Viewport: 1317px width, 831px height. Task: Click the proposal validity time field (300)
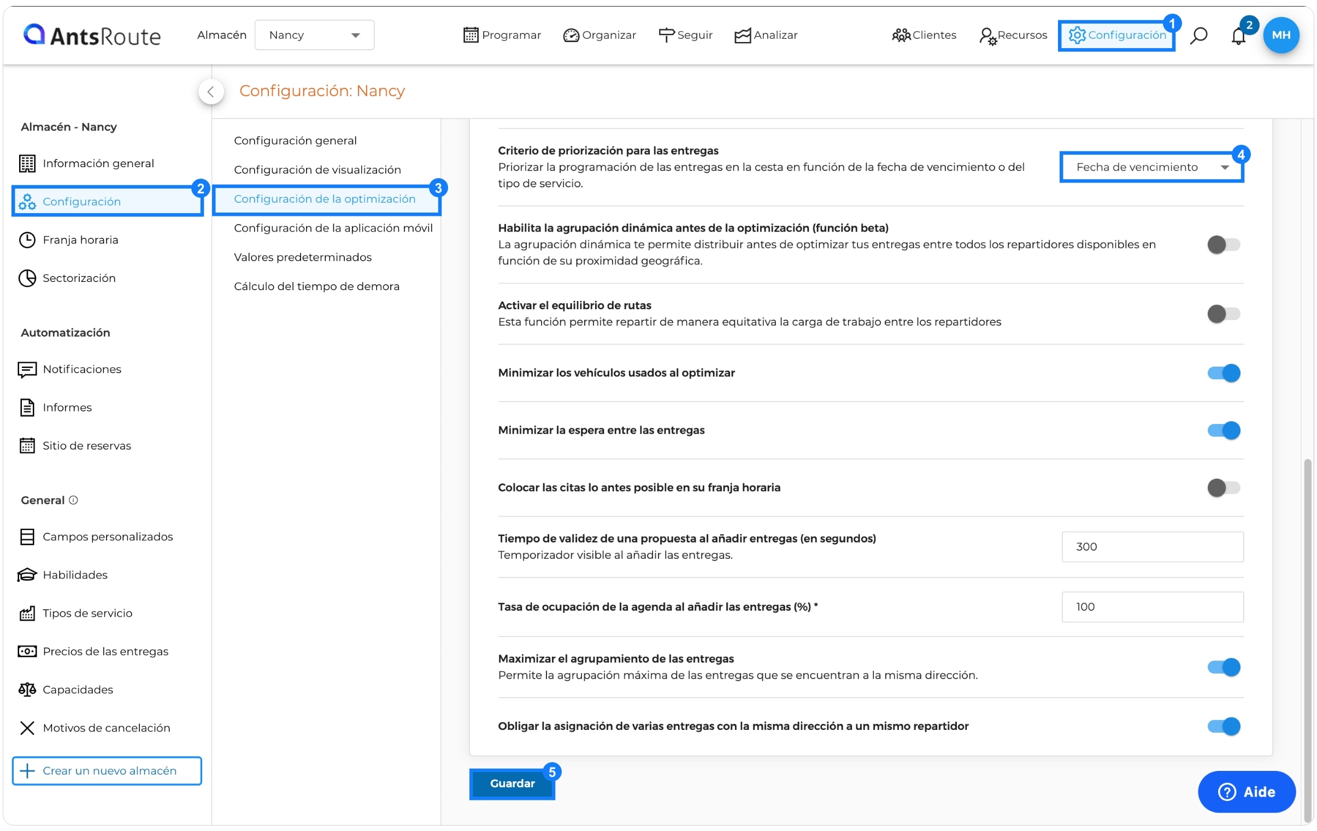1153,547
